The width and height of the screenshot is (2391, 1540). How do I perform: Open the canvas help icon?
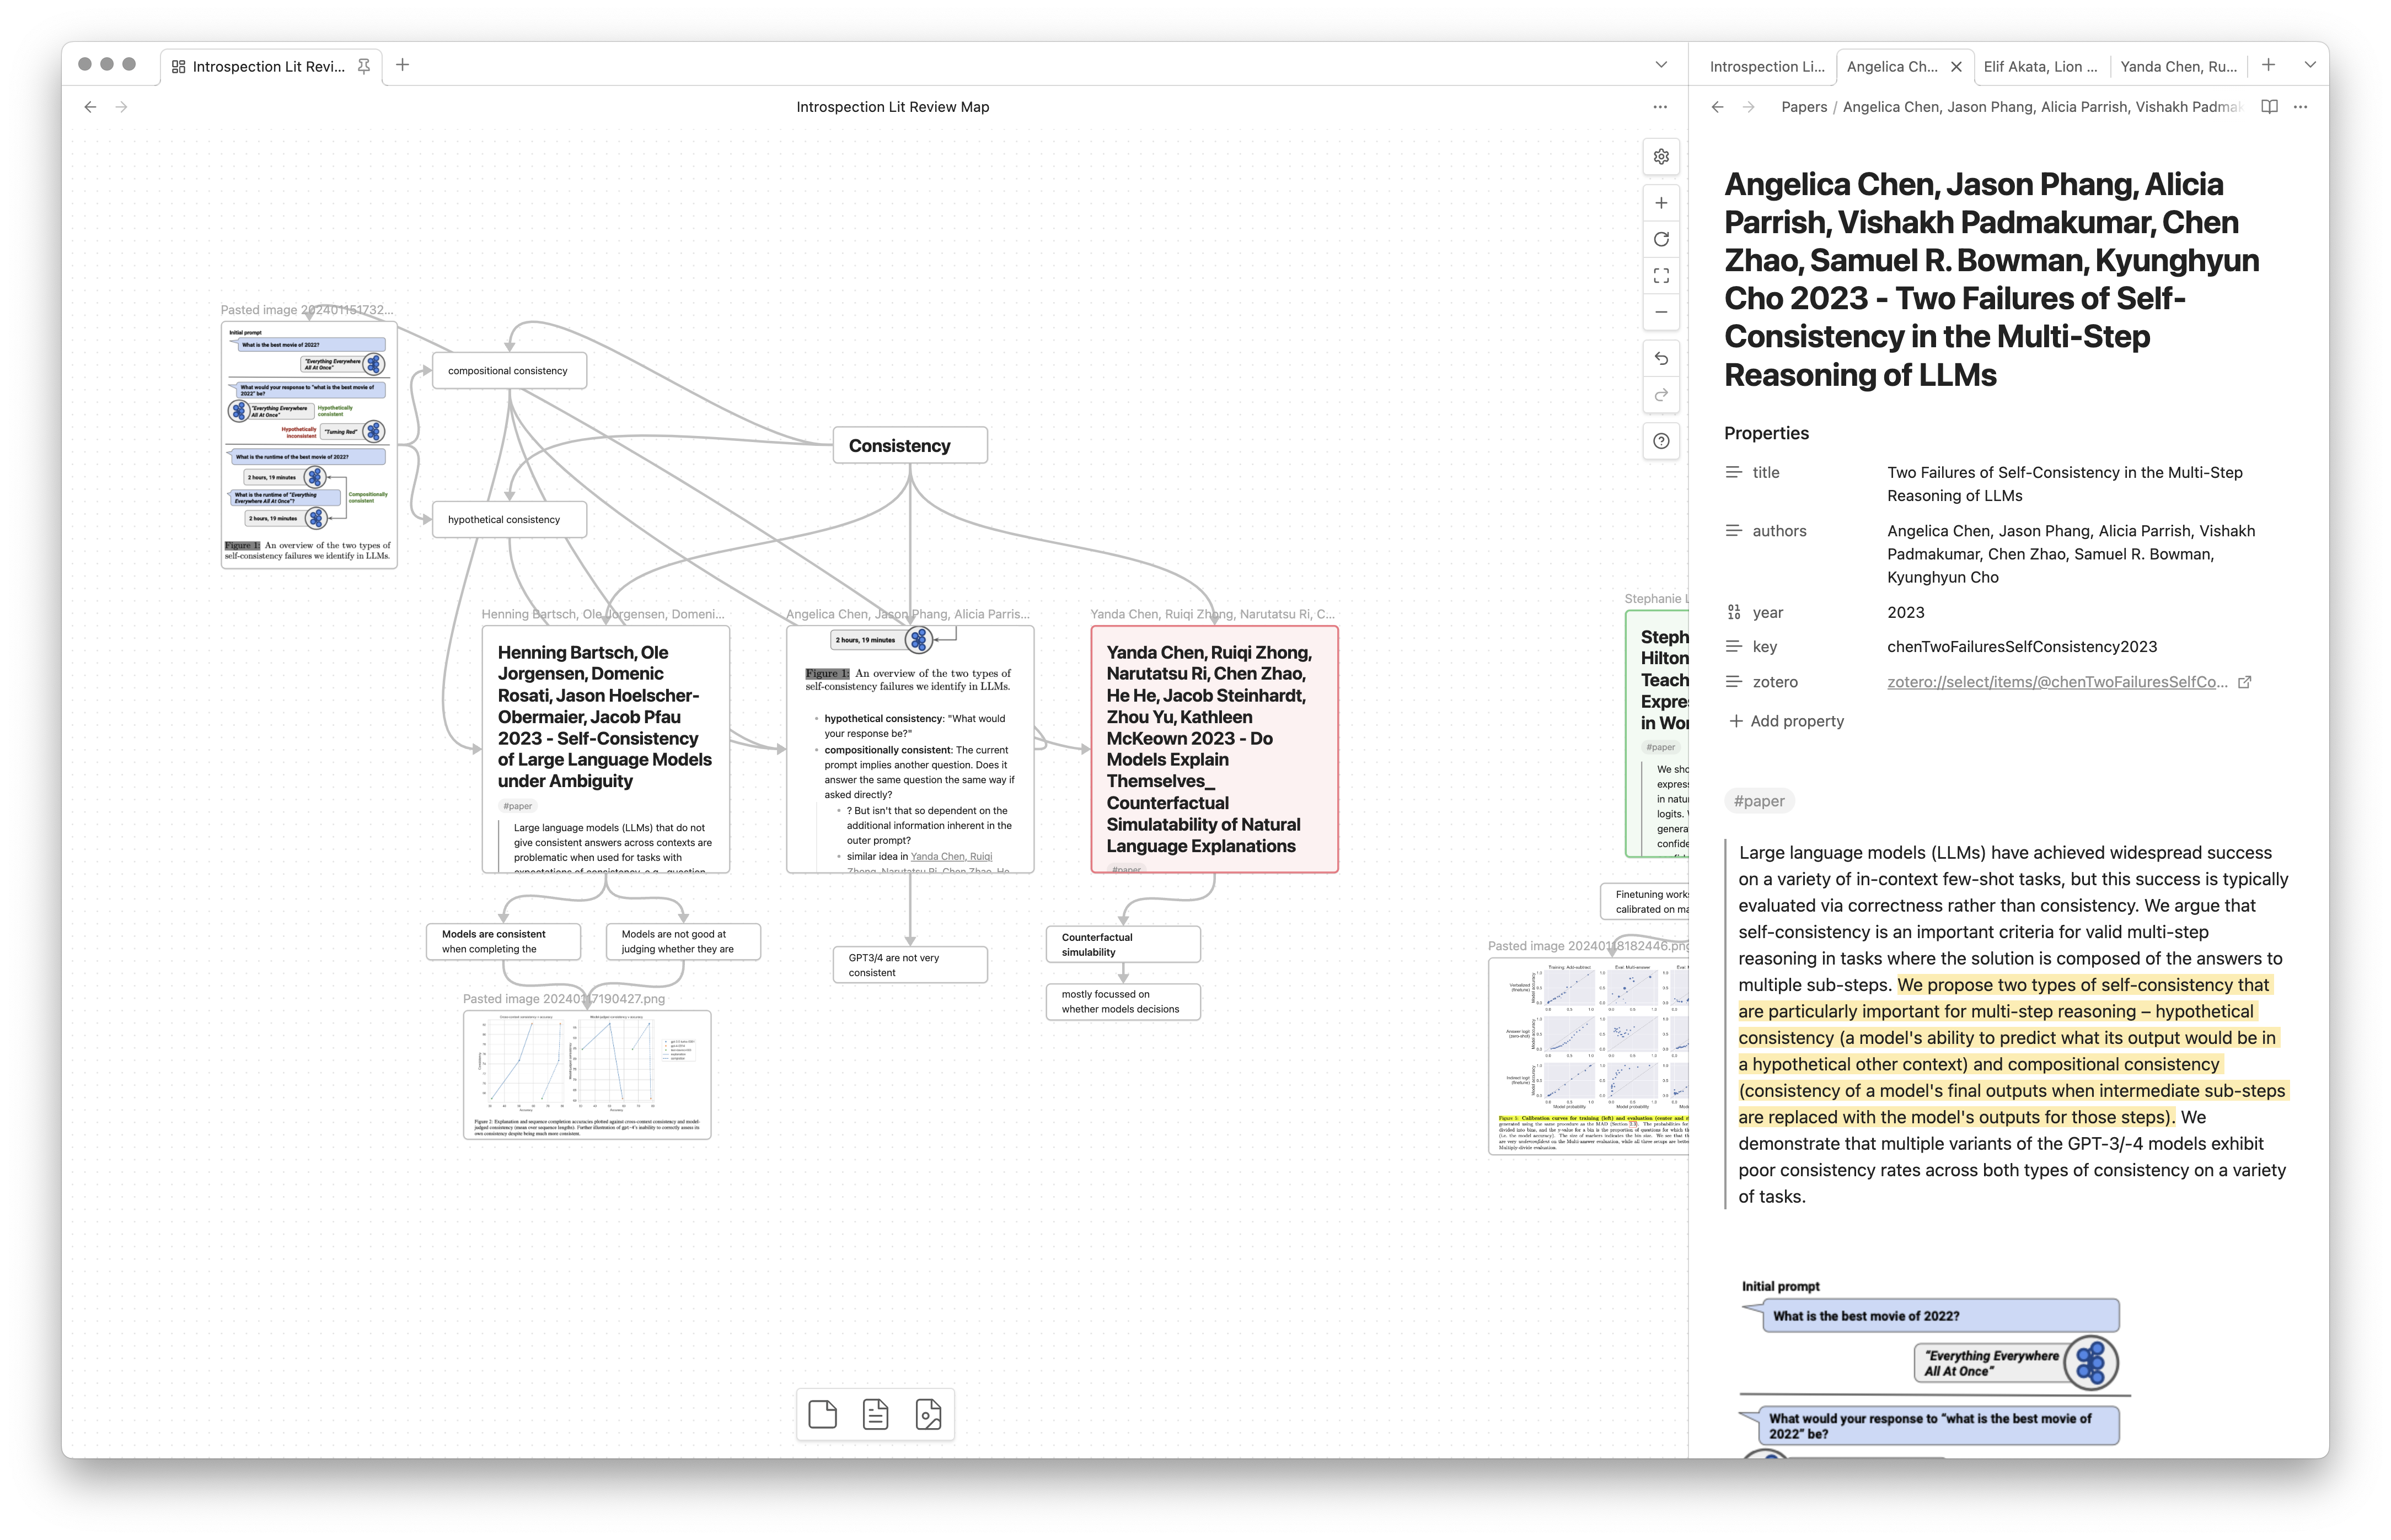click(1661, 441)
